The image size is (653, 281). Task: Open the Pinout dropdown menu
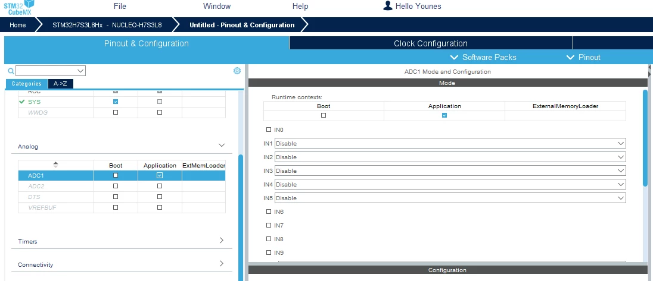(583, 57)
